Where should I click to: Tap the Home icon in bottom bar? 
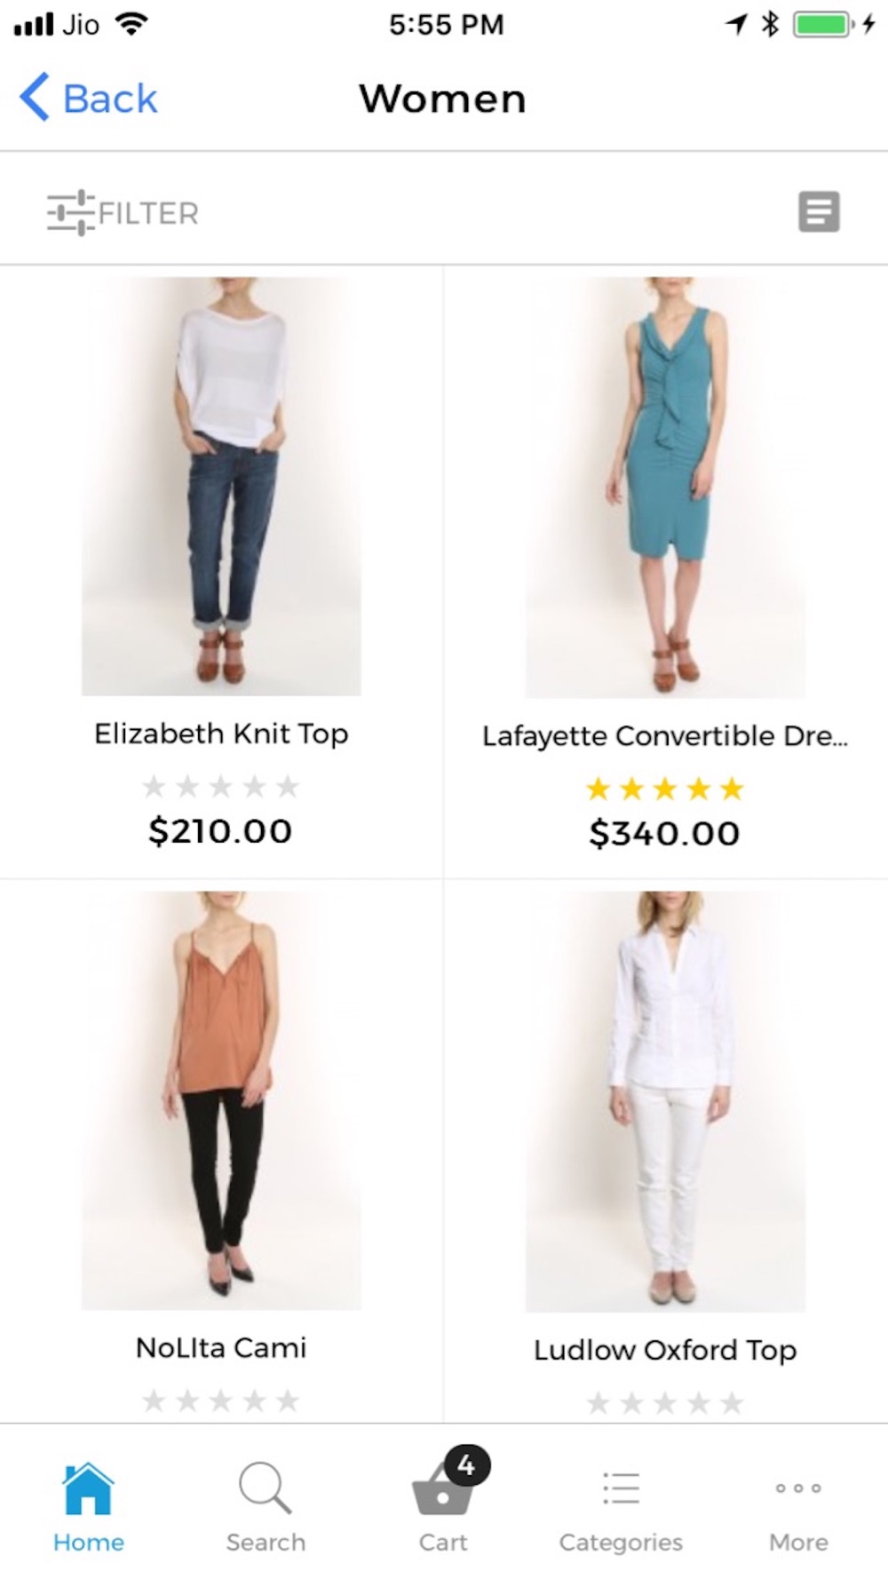88,1488
